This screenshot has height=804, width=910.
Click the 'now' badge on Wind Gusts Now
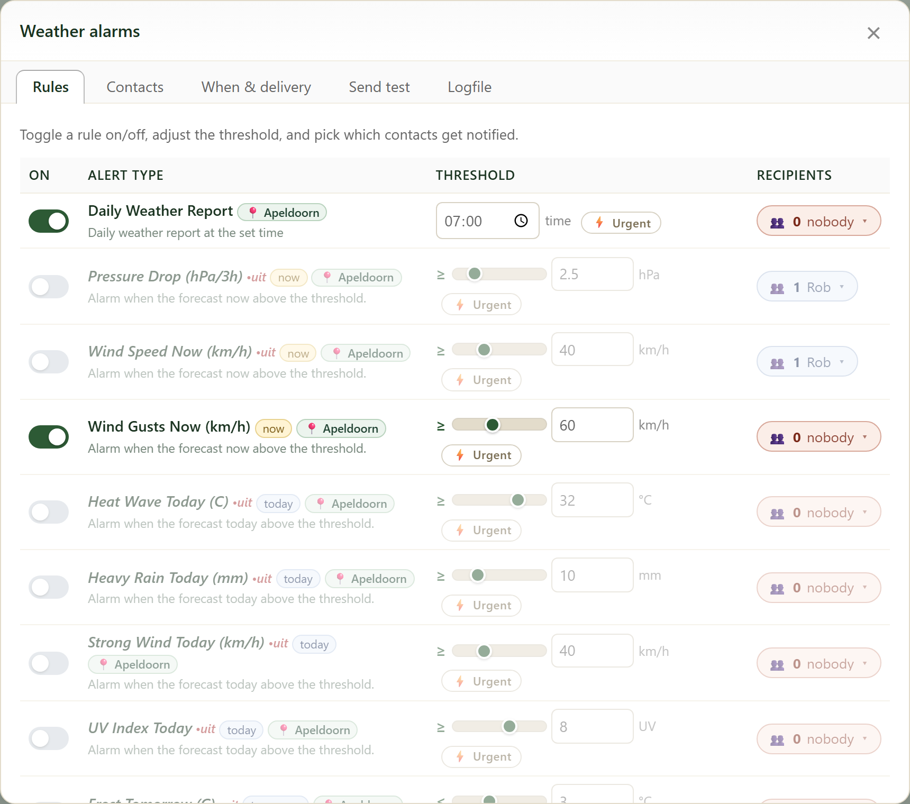point(274,428)
